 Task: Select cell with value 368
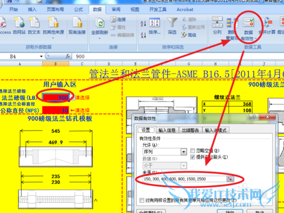pos(240,104)
